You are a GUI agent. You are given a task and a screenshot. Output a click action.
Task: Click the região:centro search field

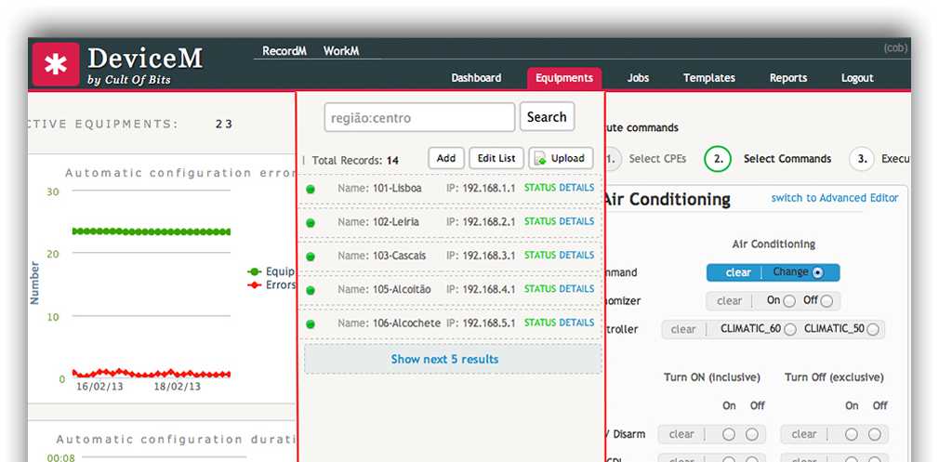coord(419,118)
